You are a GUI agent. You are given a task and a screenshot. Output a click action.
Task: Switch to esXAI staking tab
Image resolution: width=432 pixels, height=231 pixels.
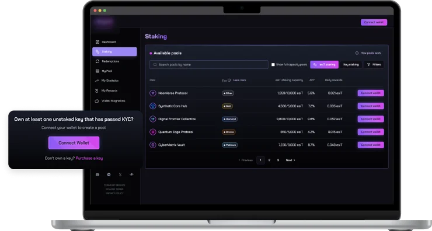[324, 64]
